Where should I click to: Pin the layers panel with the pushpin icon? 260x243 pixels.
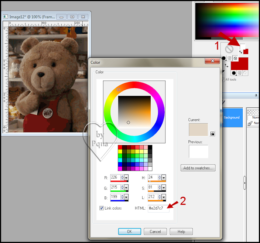point(256,96)
